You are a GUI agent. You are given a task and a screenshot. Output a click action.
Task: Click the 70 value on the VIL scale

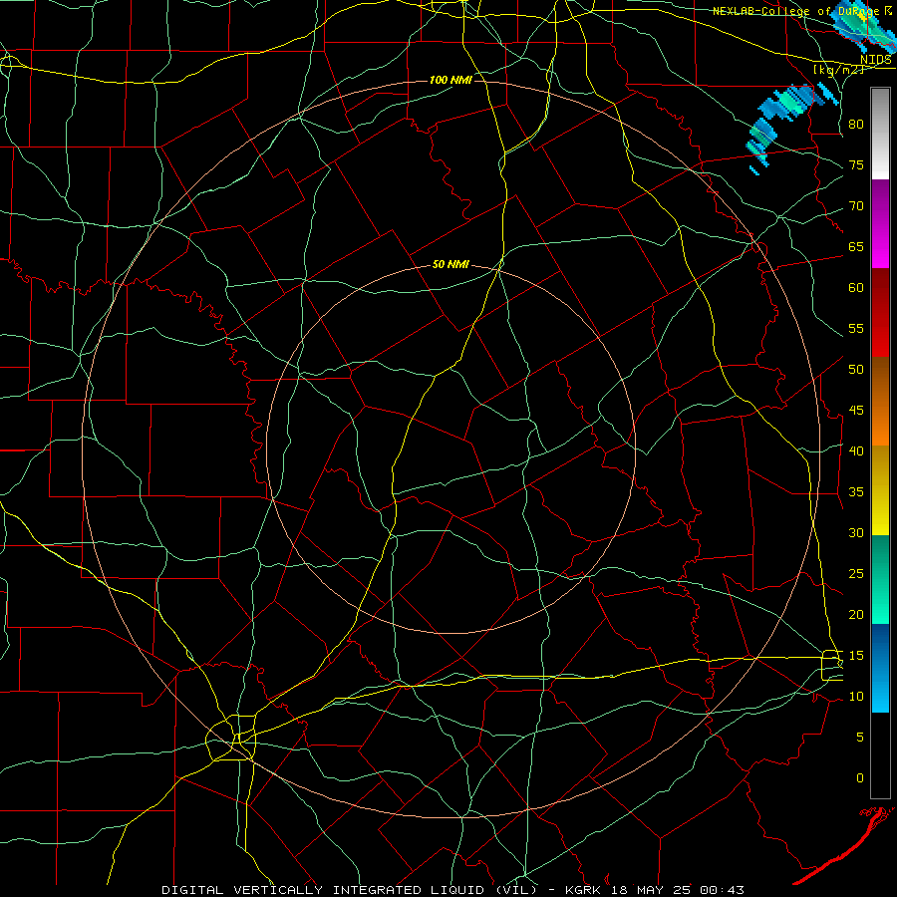(x=856, y=206)
